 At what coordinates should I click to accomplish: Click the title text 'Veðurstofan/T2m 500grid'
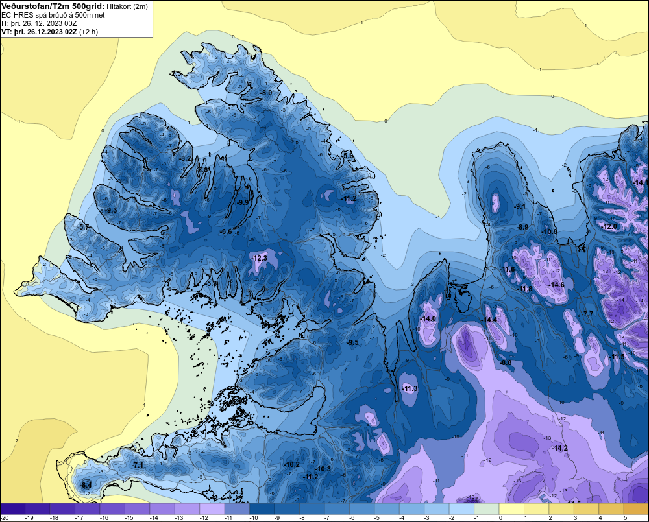coord(53,6)
